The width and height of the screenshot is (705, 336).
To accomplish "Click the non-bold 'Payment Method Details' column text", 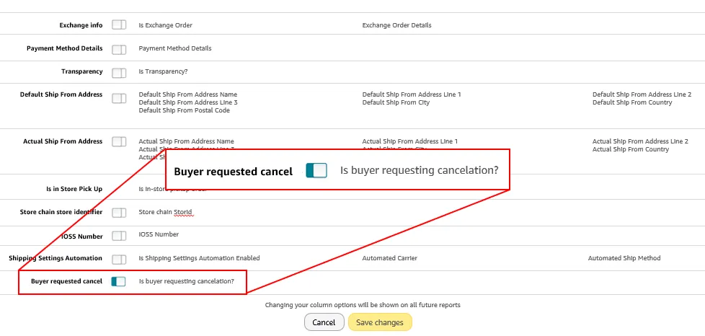I will click(x=175, y=48).
